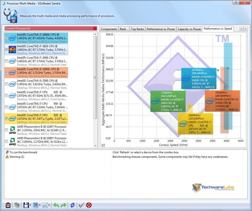The width and height of the screenshot is (252, 211).
Task: Cancel with the red X circle icon
Action: coord(89,205)
